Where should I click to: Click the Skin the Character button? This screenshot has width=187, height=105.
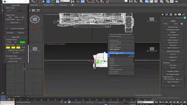point(18,29)
